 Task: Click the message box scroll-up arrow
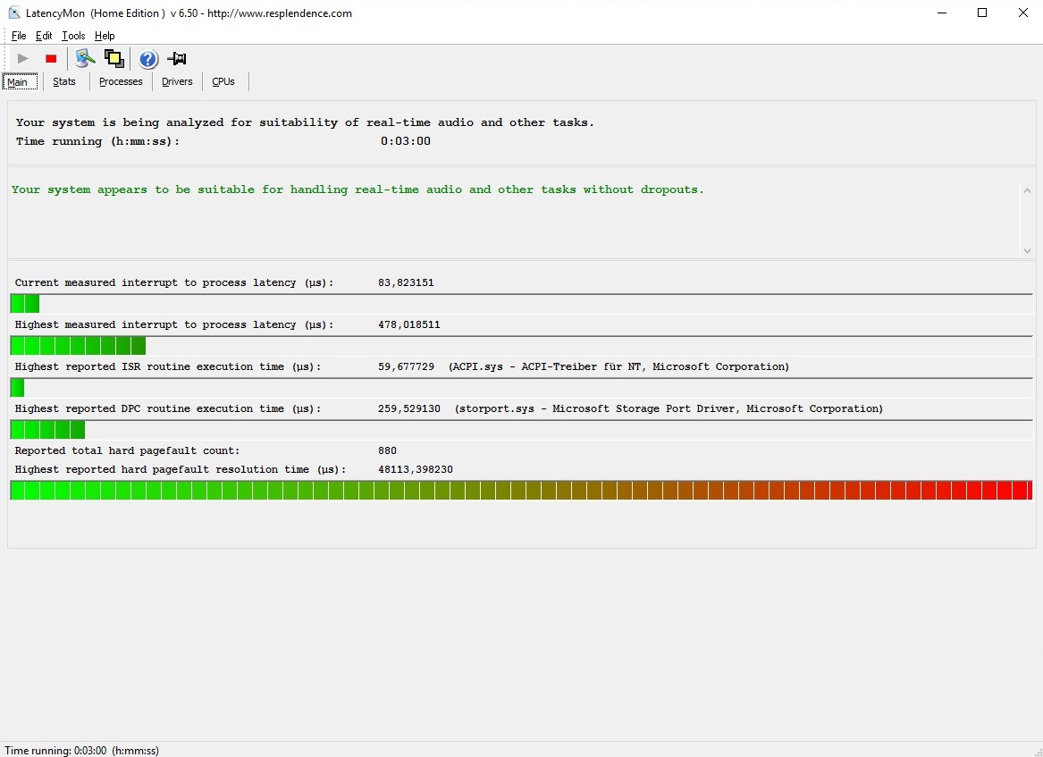click(x=1027, y=190)
